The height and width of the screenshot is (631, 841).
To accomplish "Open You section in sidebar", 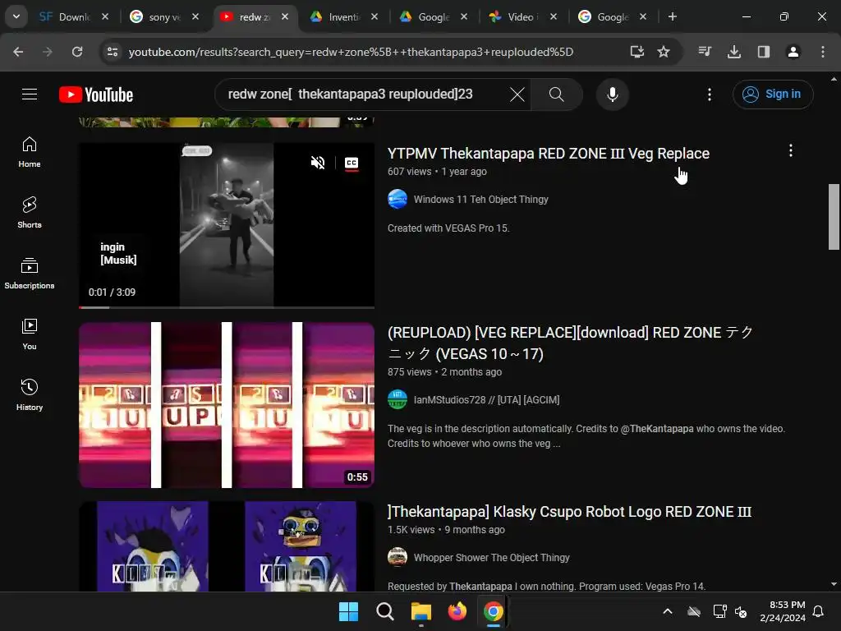I will click(30, 334).
